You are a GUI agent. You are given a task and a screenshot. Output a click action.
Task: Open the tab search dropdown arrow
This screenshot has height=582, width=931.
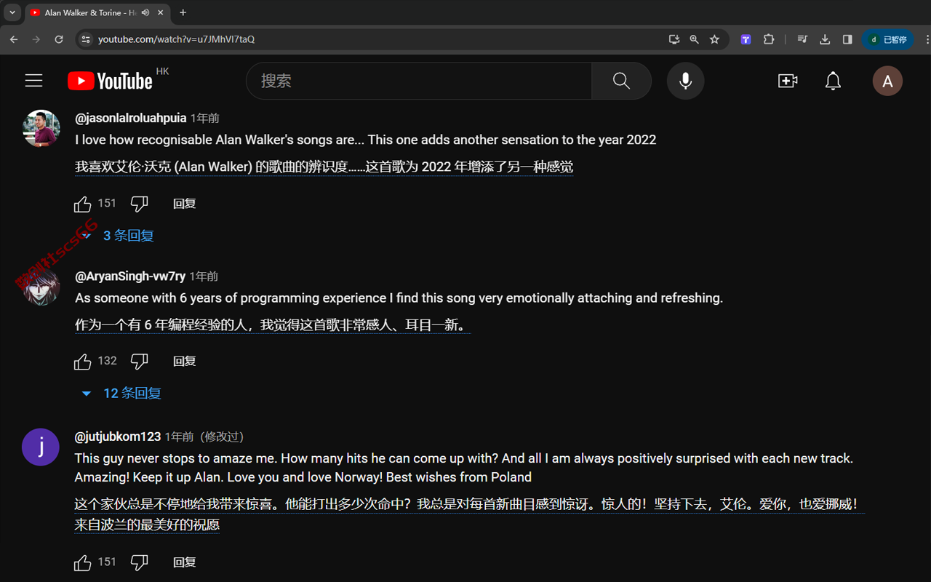tap(12, 12)
